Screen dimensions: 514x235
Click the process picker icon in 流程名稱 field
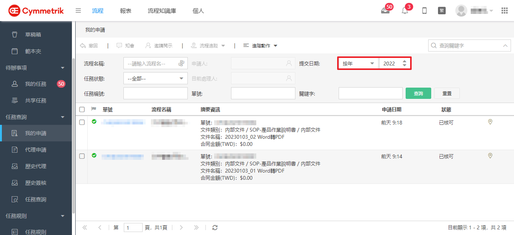(x=181, y=63)
